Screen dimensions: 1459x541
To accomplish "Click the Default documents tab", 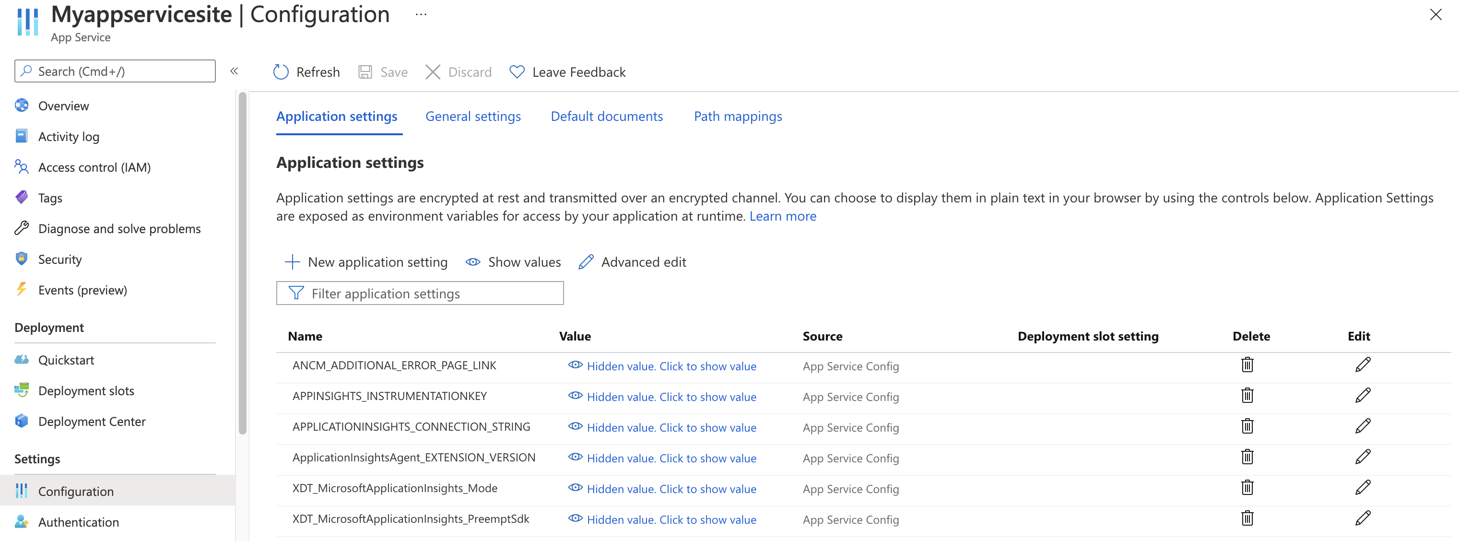I will coord(607,116).
